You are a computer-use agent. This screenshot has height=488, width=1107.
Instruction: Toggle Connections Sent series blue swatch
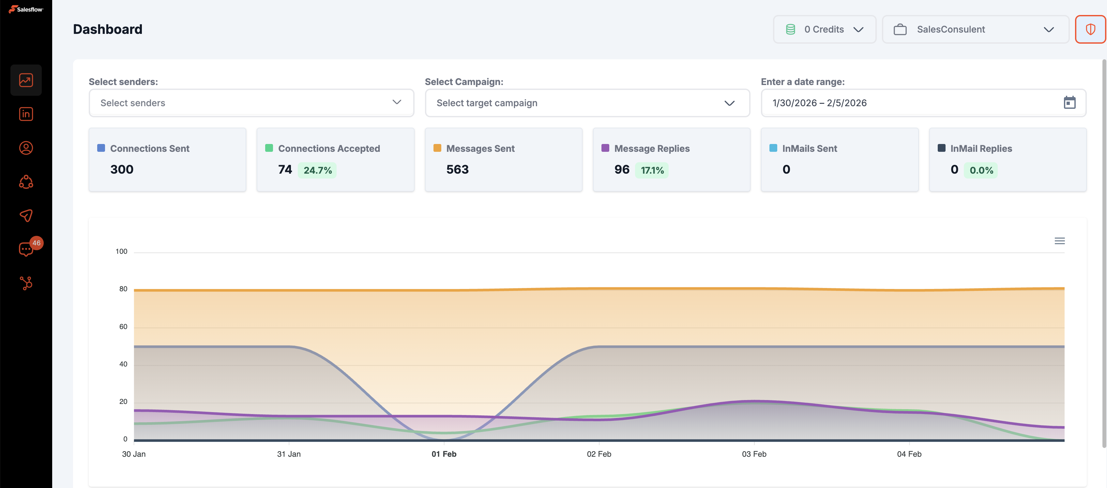point(101,148)
